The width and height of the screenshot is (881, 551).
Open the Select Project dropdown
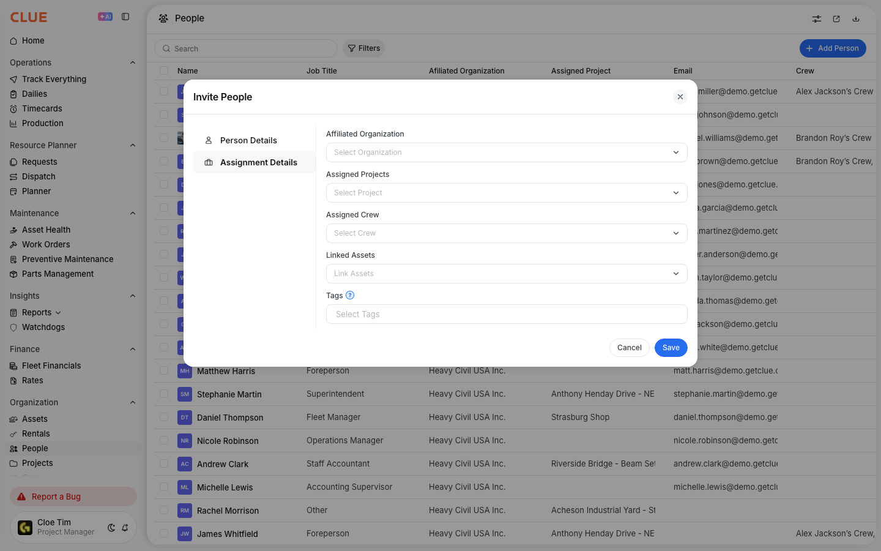pos(507,193)
